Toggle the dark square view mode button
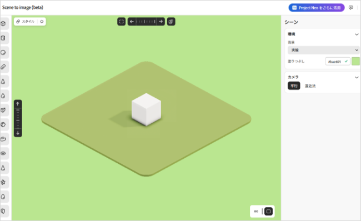This screenshot has height=221, width=361. [x=268, y=212]
